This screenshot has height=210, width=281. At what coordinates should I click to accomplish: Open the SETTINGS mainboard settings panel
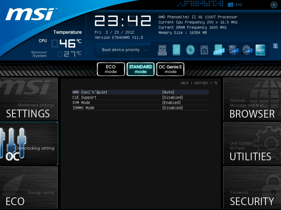[29, 99]
